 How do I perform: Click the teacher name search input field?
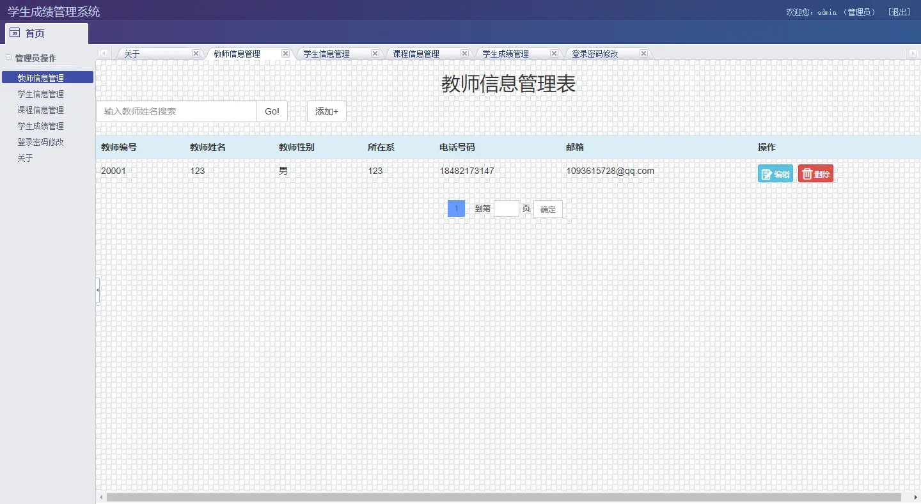(176, 111)
